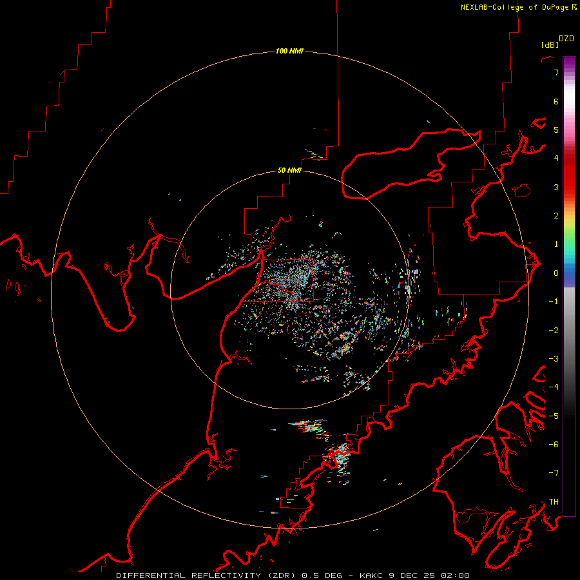The width and height of the screenshot is (580, 580).
Task: Click the colorbar value 7 label
Action: [x=556, y=72]
